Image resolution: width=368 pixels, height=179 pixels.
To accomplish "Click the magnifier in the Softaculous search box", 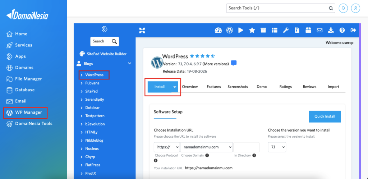I will (114, 42).
